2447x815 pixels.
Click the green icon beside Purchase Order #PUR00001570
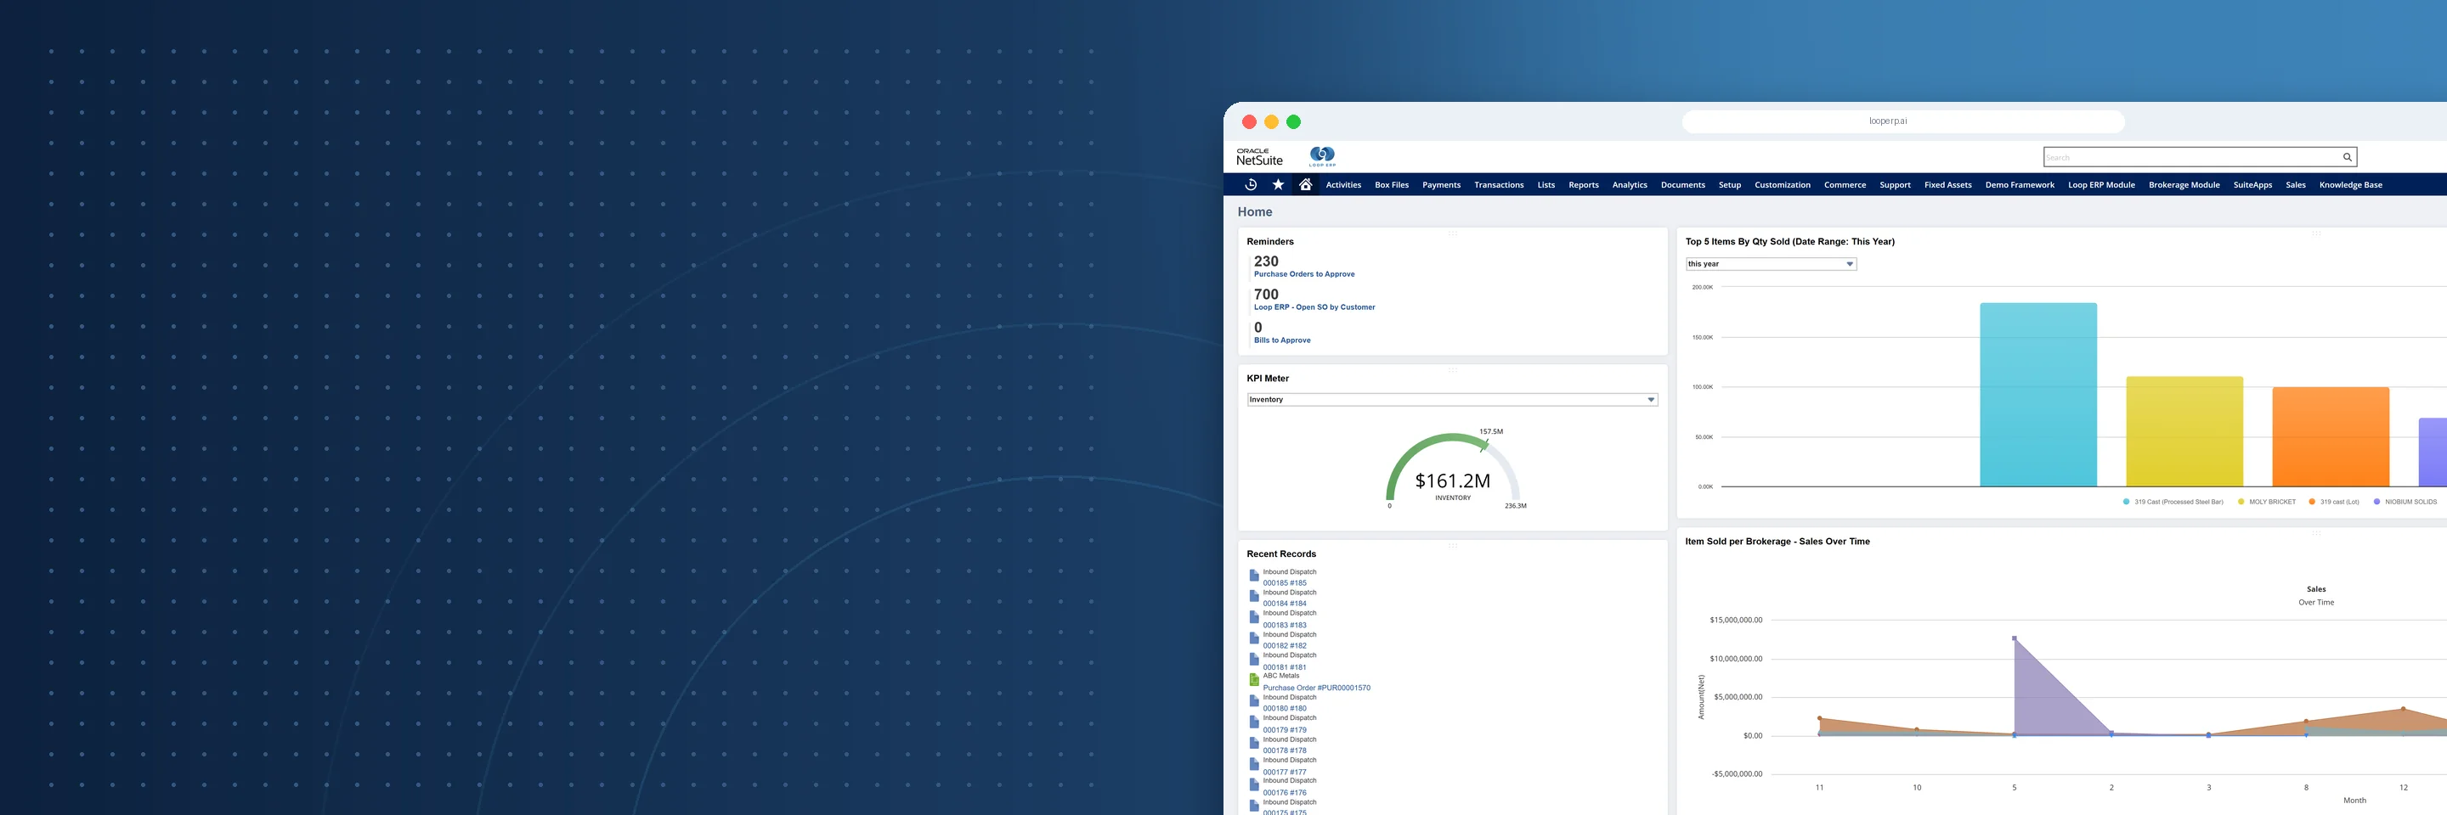pos(1254,679)
